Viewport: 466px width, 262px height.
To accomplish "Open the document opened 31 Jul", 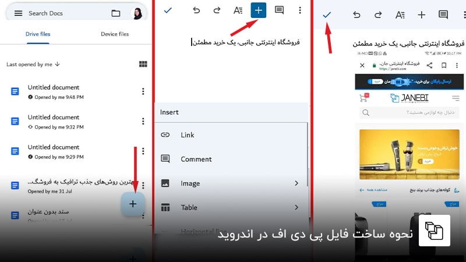I will (71, 186).
